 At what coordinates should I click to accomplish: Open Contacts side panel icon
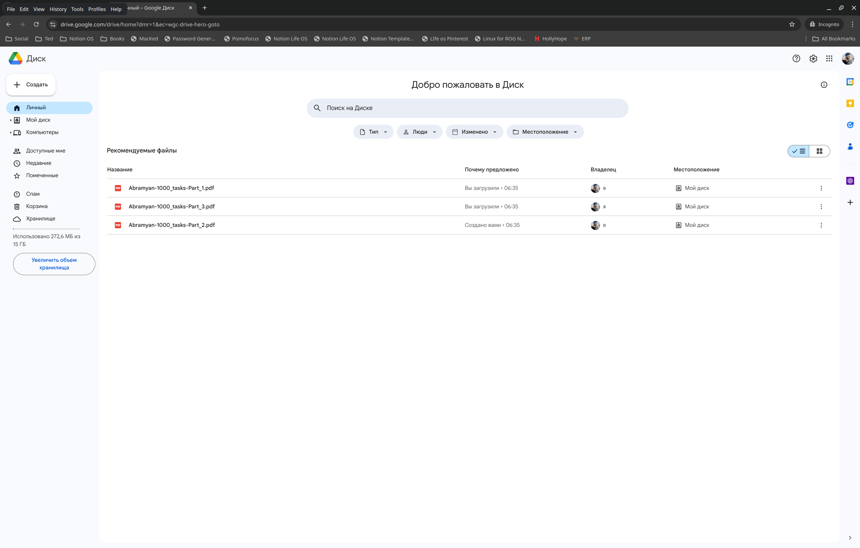[850, 146]
